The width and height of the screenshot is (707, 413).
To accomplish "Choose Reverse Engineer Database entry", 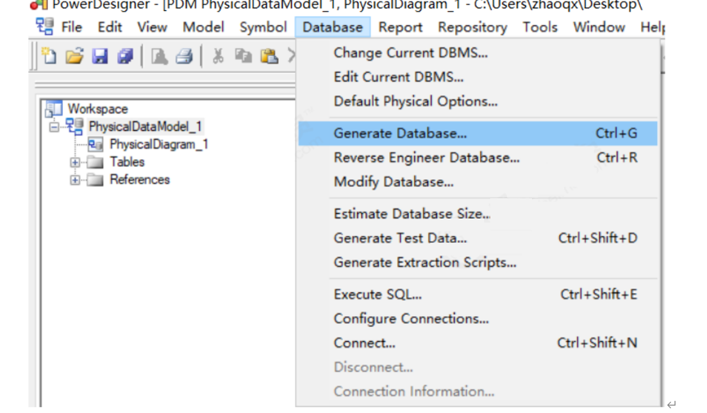I will click(478, 158).
